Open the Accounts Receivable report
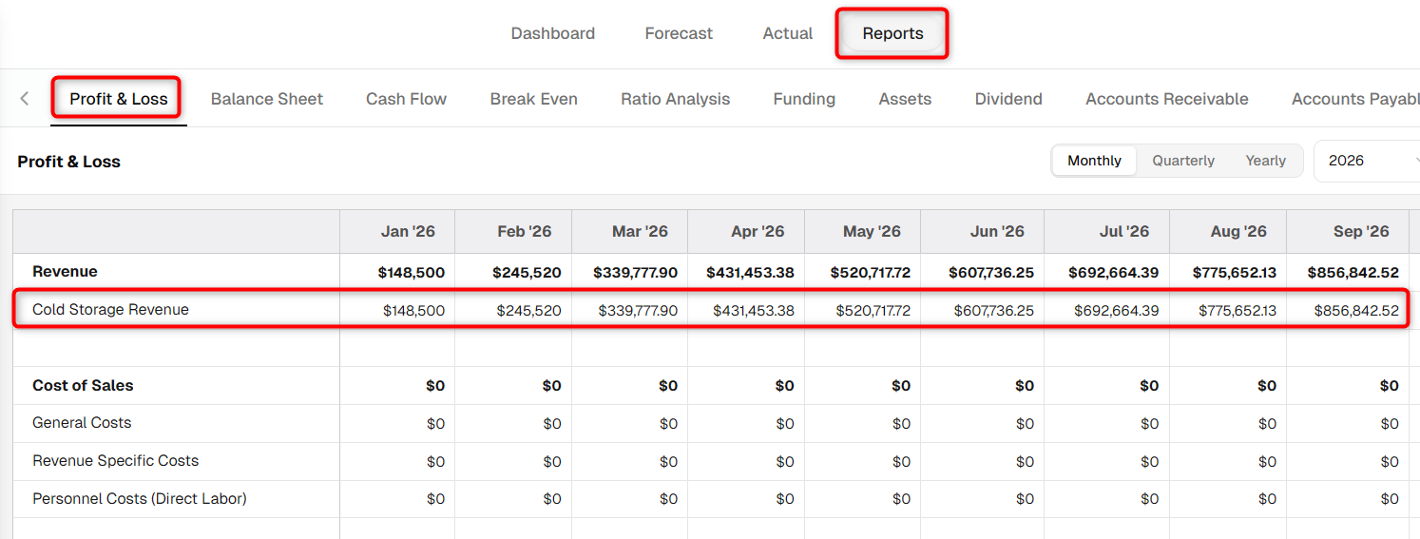1420x539 pixels. pyautogui.click(x=1167, y=99)
